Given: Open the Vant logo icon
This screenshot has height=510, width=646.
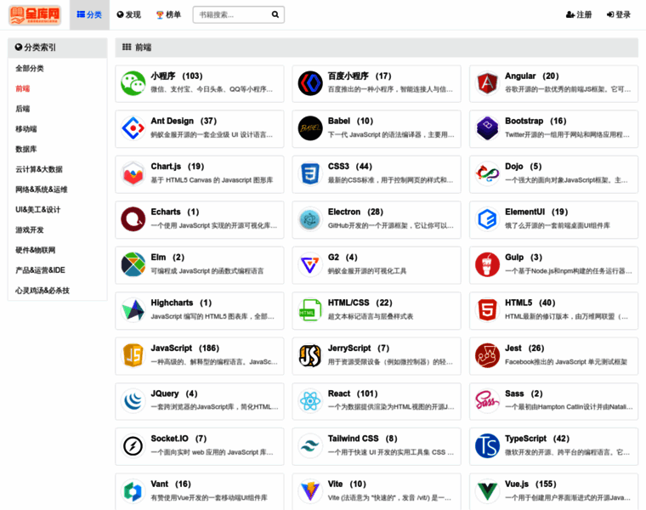Looking at the screenshot, I should (x=133, y=491).
